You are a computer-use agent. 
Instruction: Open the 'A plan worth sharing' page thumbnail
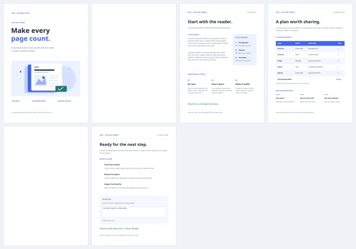[x=310, y=63]
